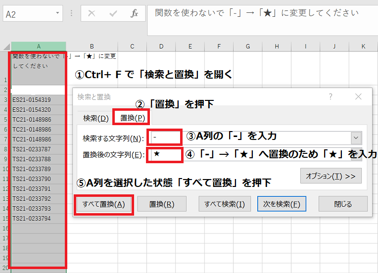This screenshot has width=378, height=273.
Task: Click the 次を検索(F) button
Action: click(x=282, y=204)
